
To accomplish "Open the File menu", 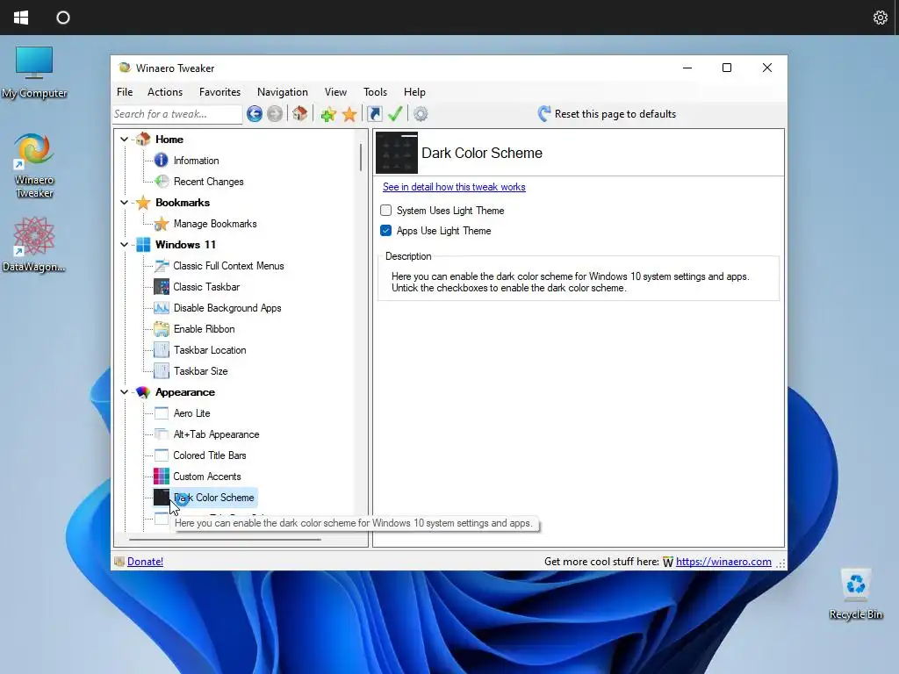I will pyautogui.click(x=125, y=91).
